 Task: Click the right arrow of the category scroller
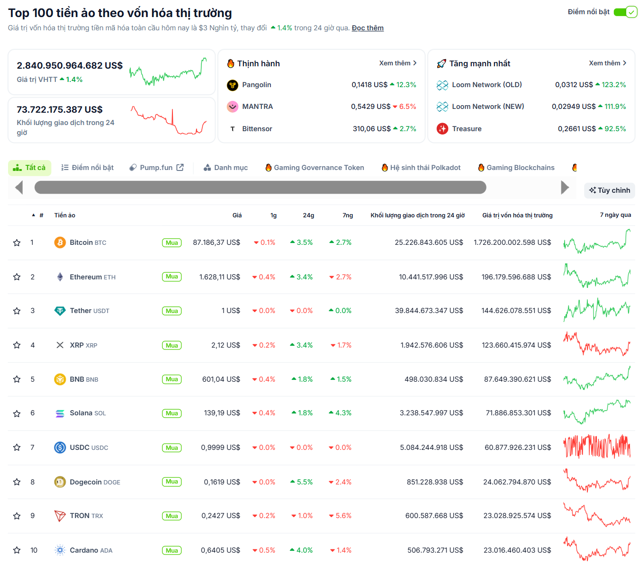coord(565,188)
